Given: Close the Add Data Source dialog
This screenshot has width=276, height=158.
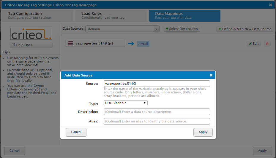Looking at the screenshot, I should (211, 75).
